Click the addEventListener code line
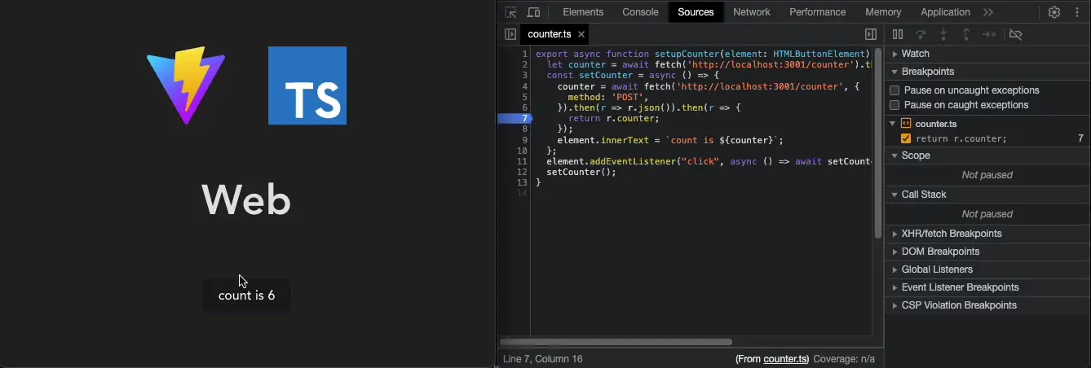The width and height of the screenshot is (1091, 368). (x=709, y=161)
